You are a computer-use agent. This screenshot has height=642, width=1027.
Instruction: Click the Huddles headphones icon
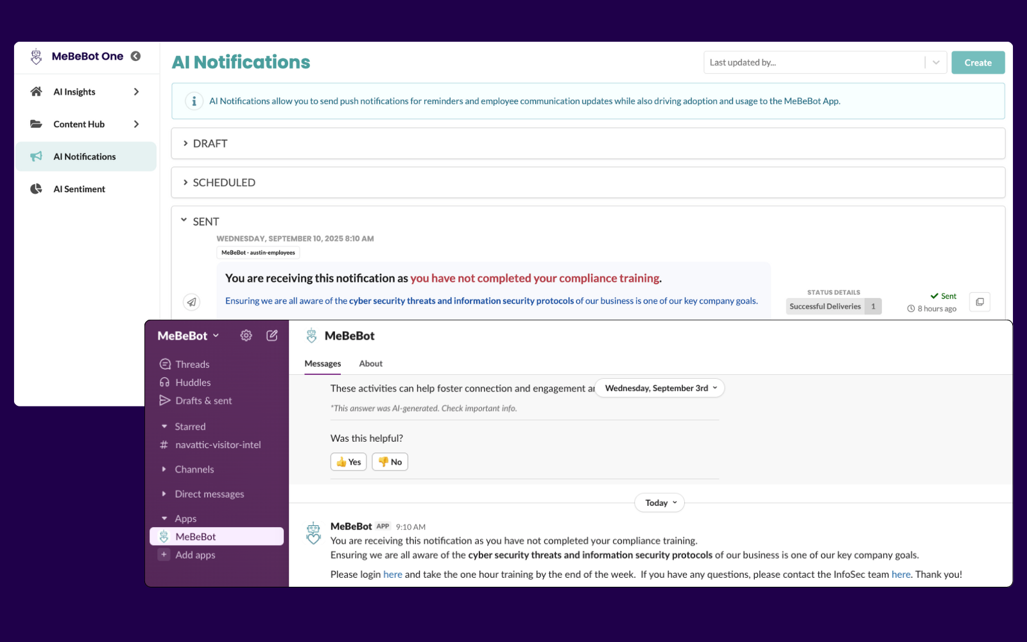(x=165, y=382)
